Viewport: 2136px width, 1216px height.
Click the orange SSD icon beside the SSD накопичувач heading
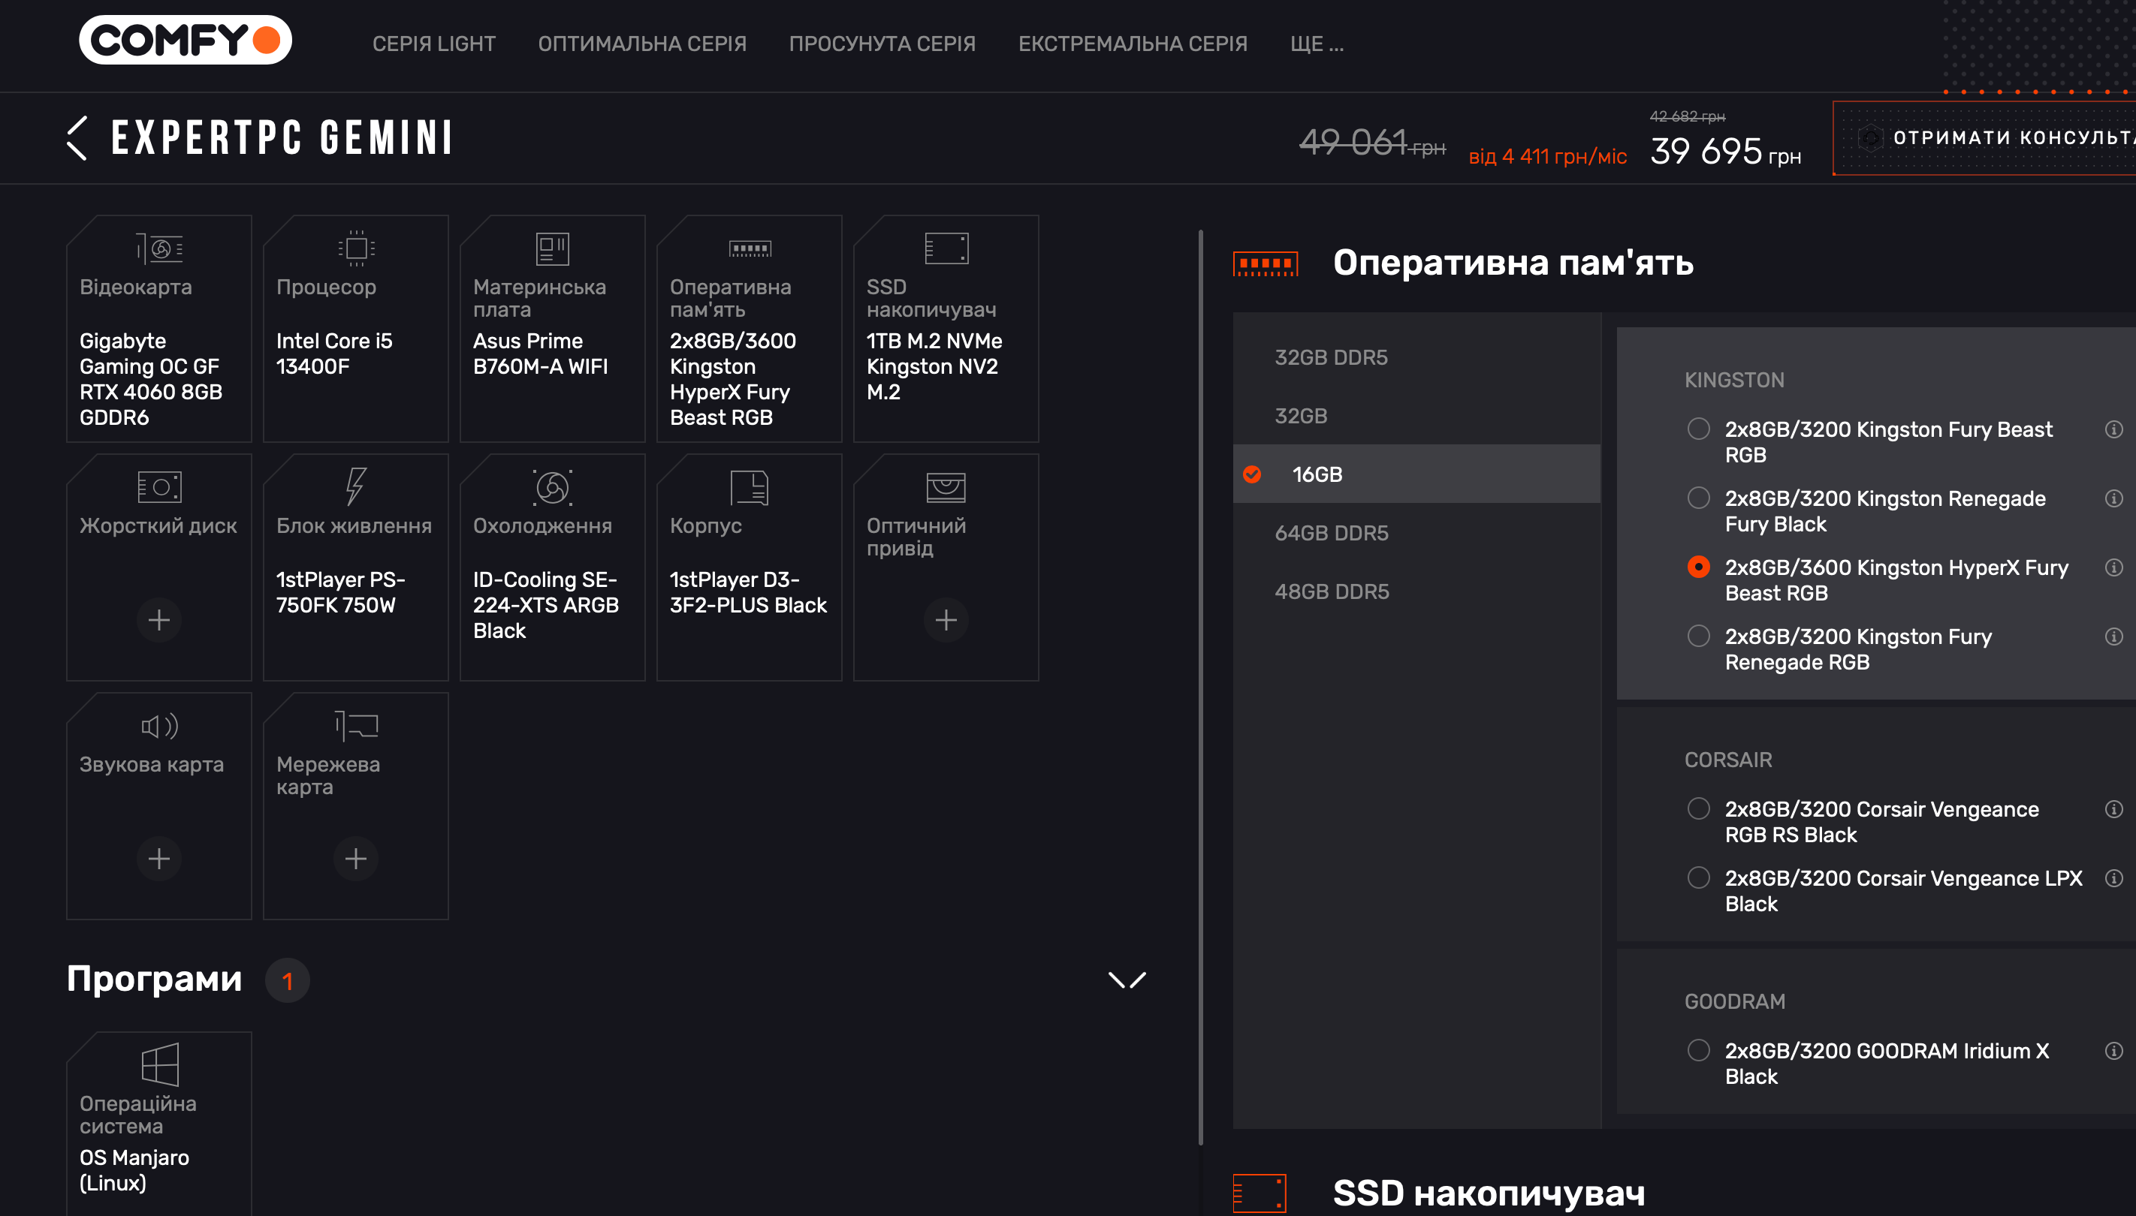point(1260,1193)
